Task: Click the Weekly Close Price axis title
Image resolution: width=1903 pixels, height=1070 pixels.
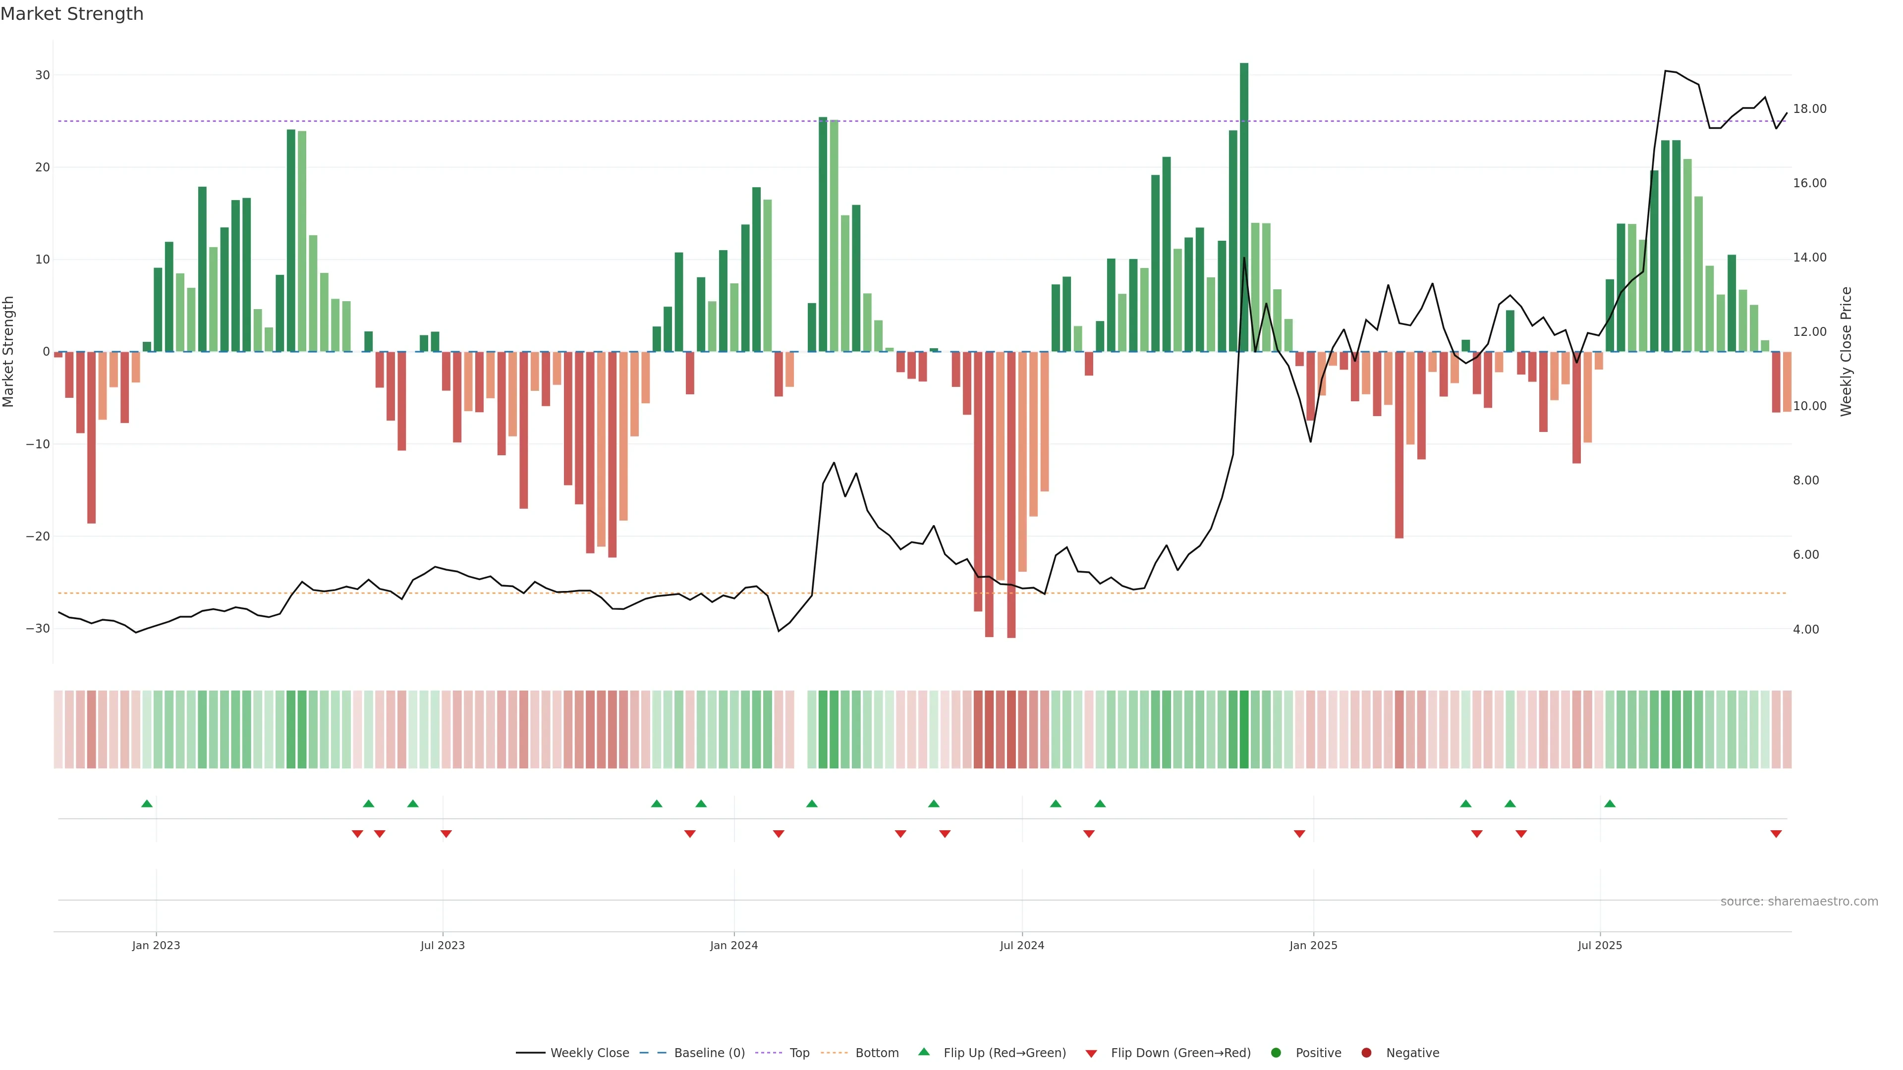Action: tap(1846, 352)
